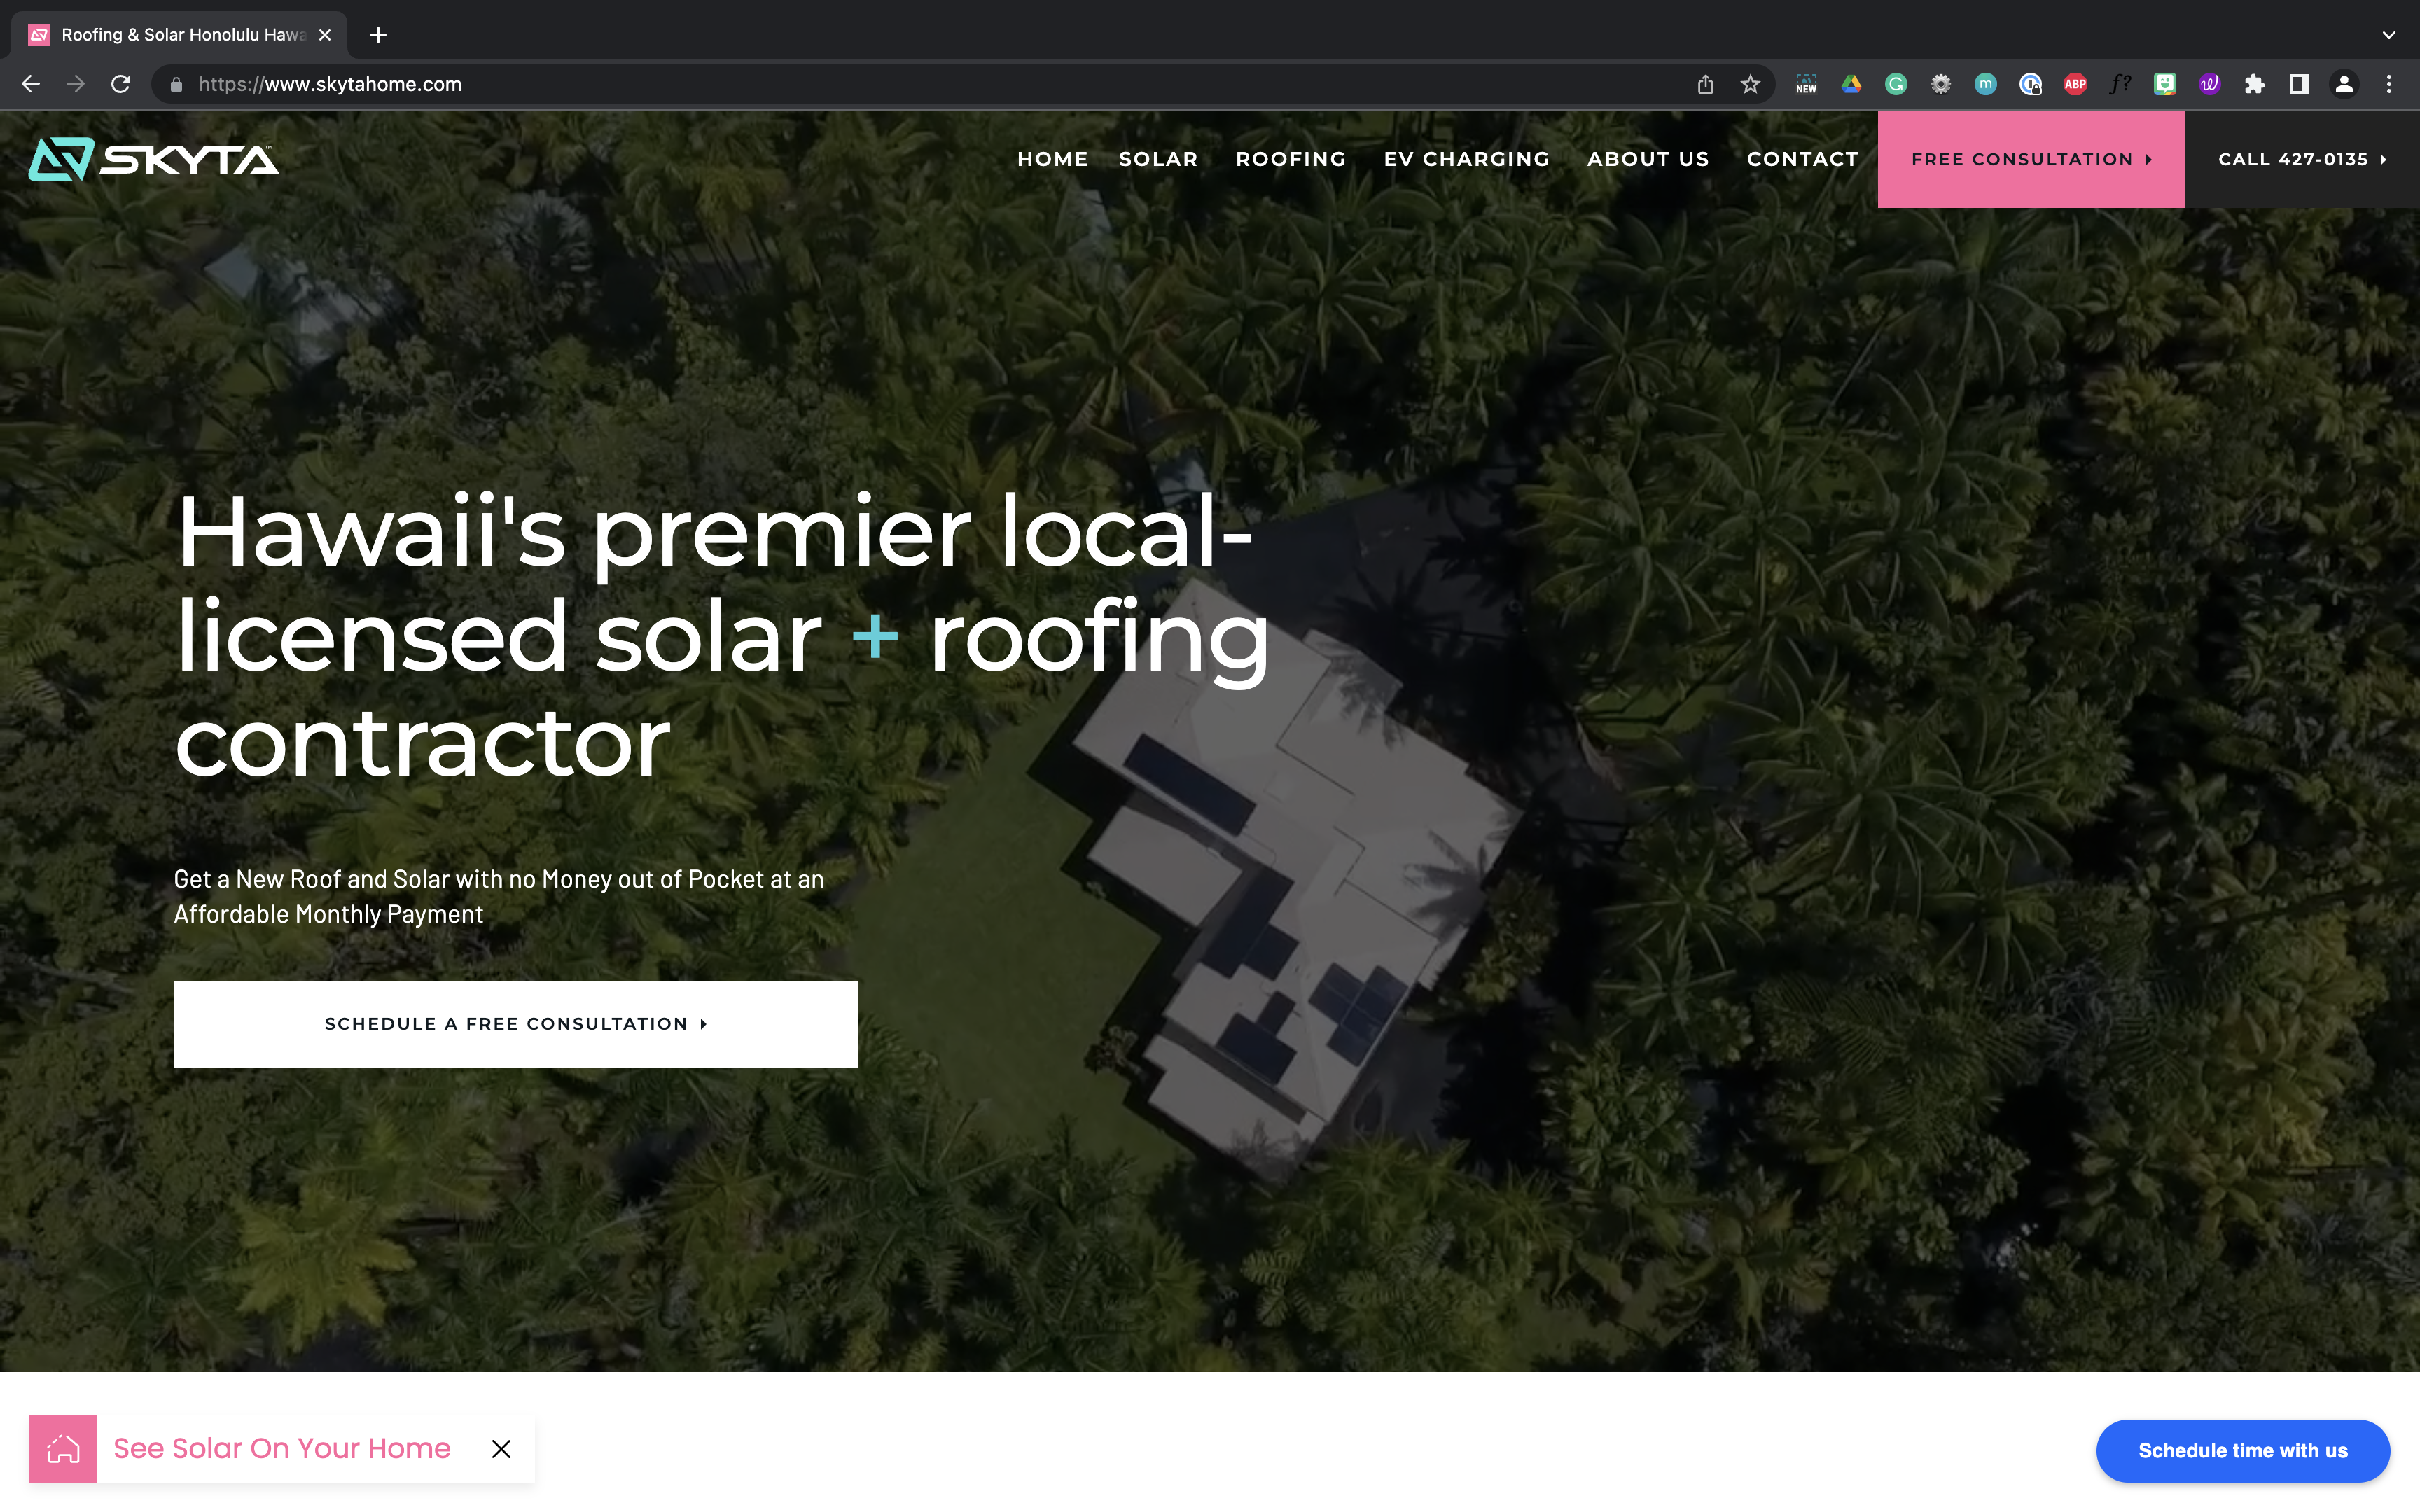
Task: Click Schedule a Free Consultation button
Action: click(x=515, y=1023)
